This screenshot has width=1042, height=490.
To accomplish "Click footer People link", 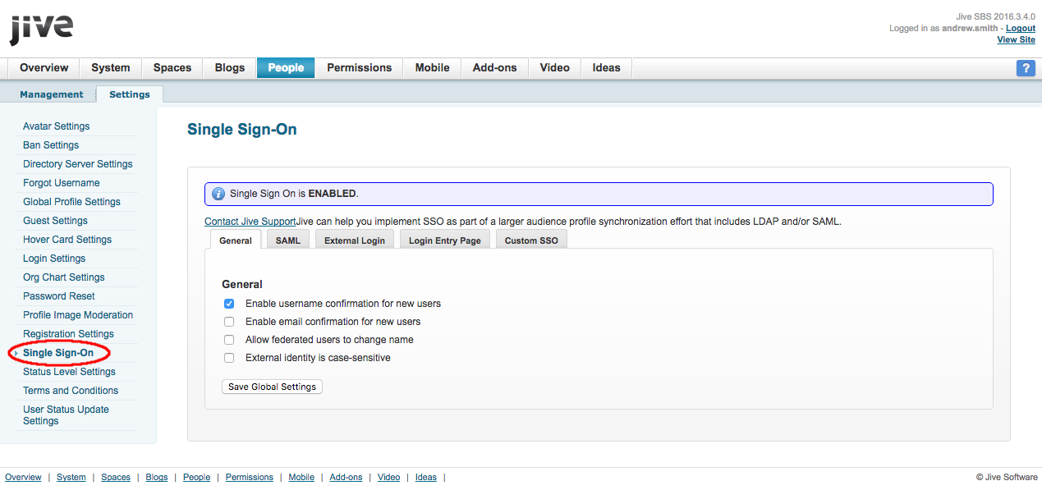I will pos(196,477).
